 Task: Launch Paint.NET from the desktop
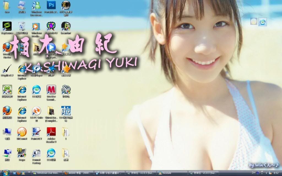point(36,132)
